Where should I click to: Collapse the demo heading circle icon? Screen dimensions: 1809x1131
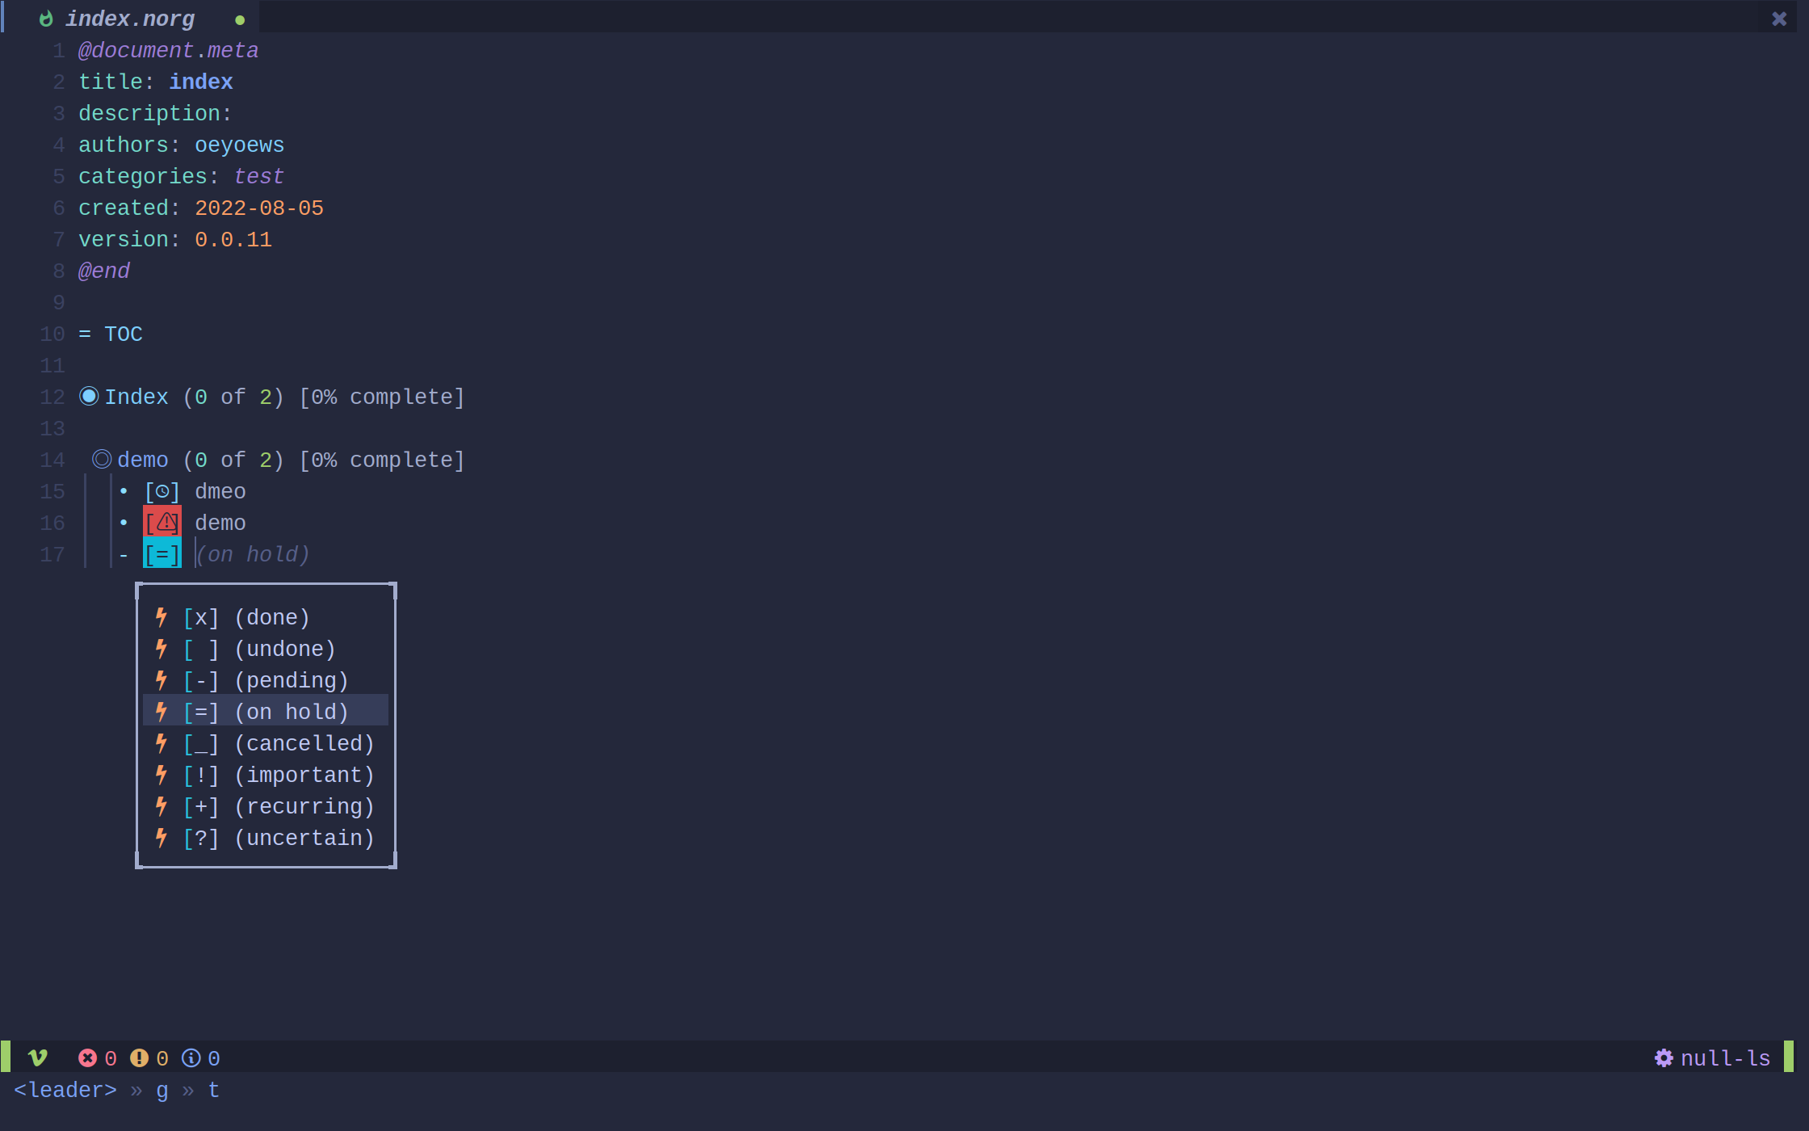tap(102, 460)
